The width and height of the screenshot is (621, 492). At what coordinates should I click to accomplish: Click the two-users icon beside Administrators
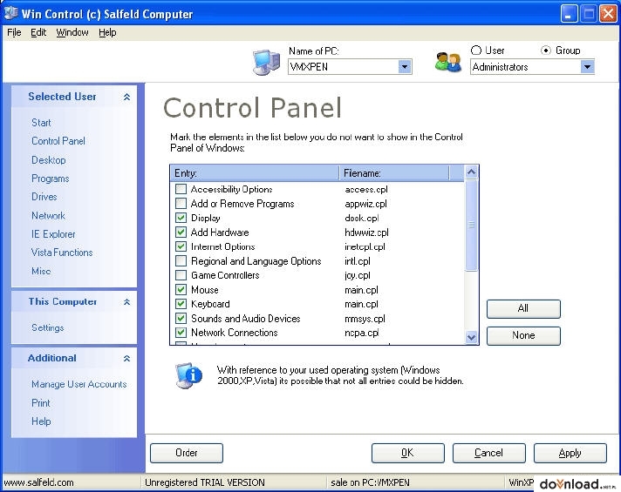point(448,62)
